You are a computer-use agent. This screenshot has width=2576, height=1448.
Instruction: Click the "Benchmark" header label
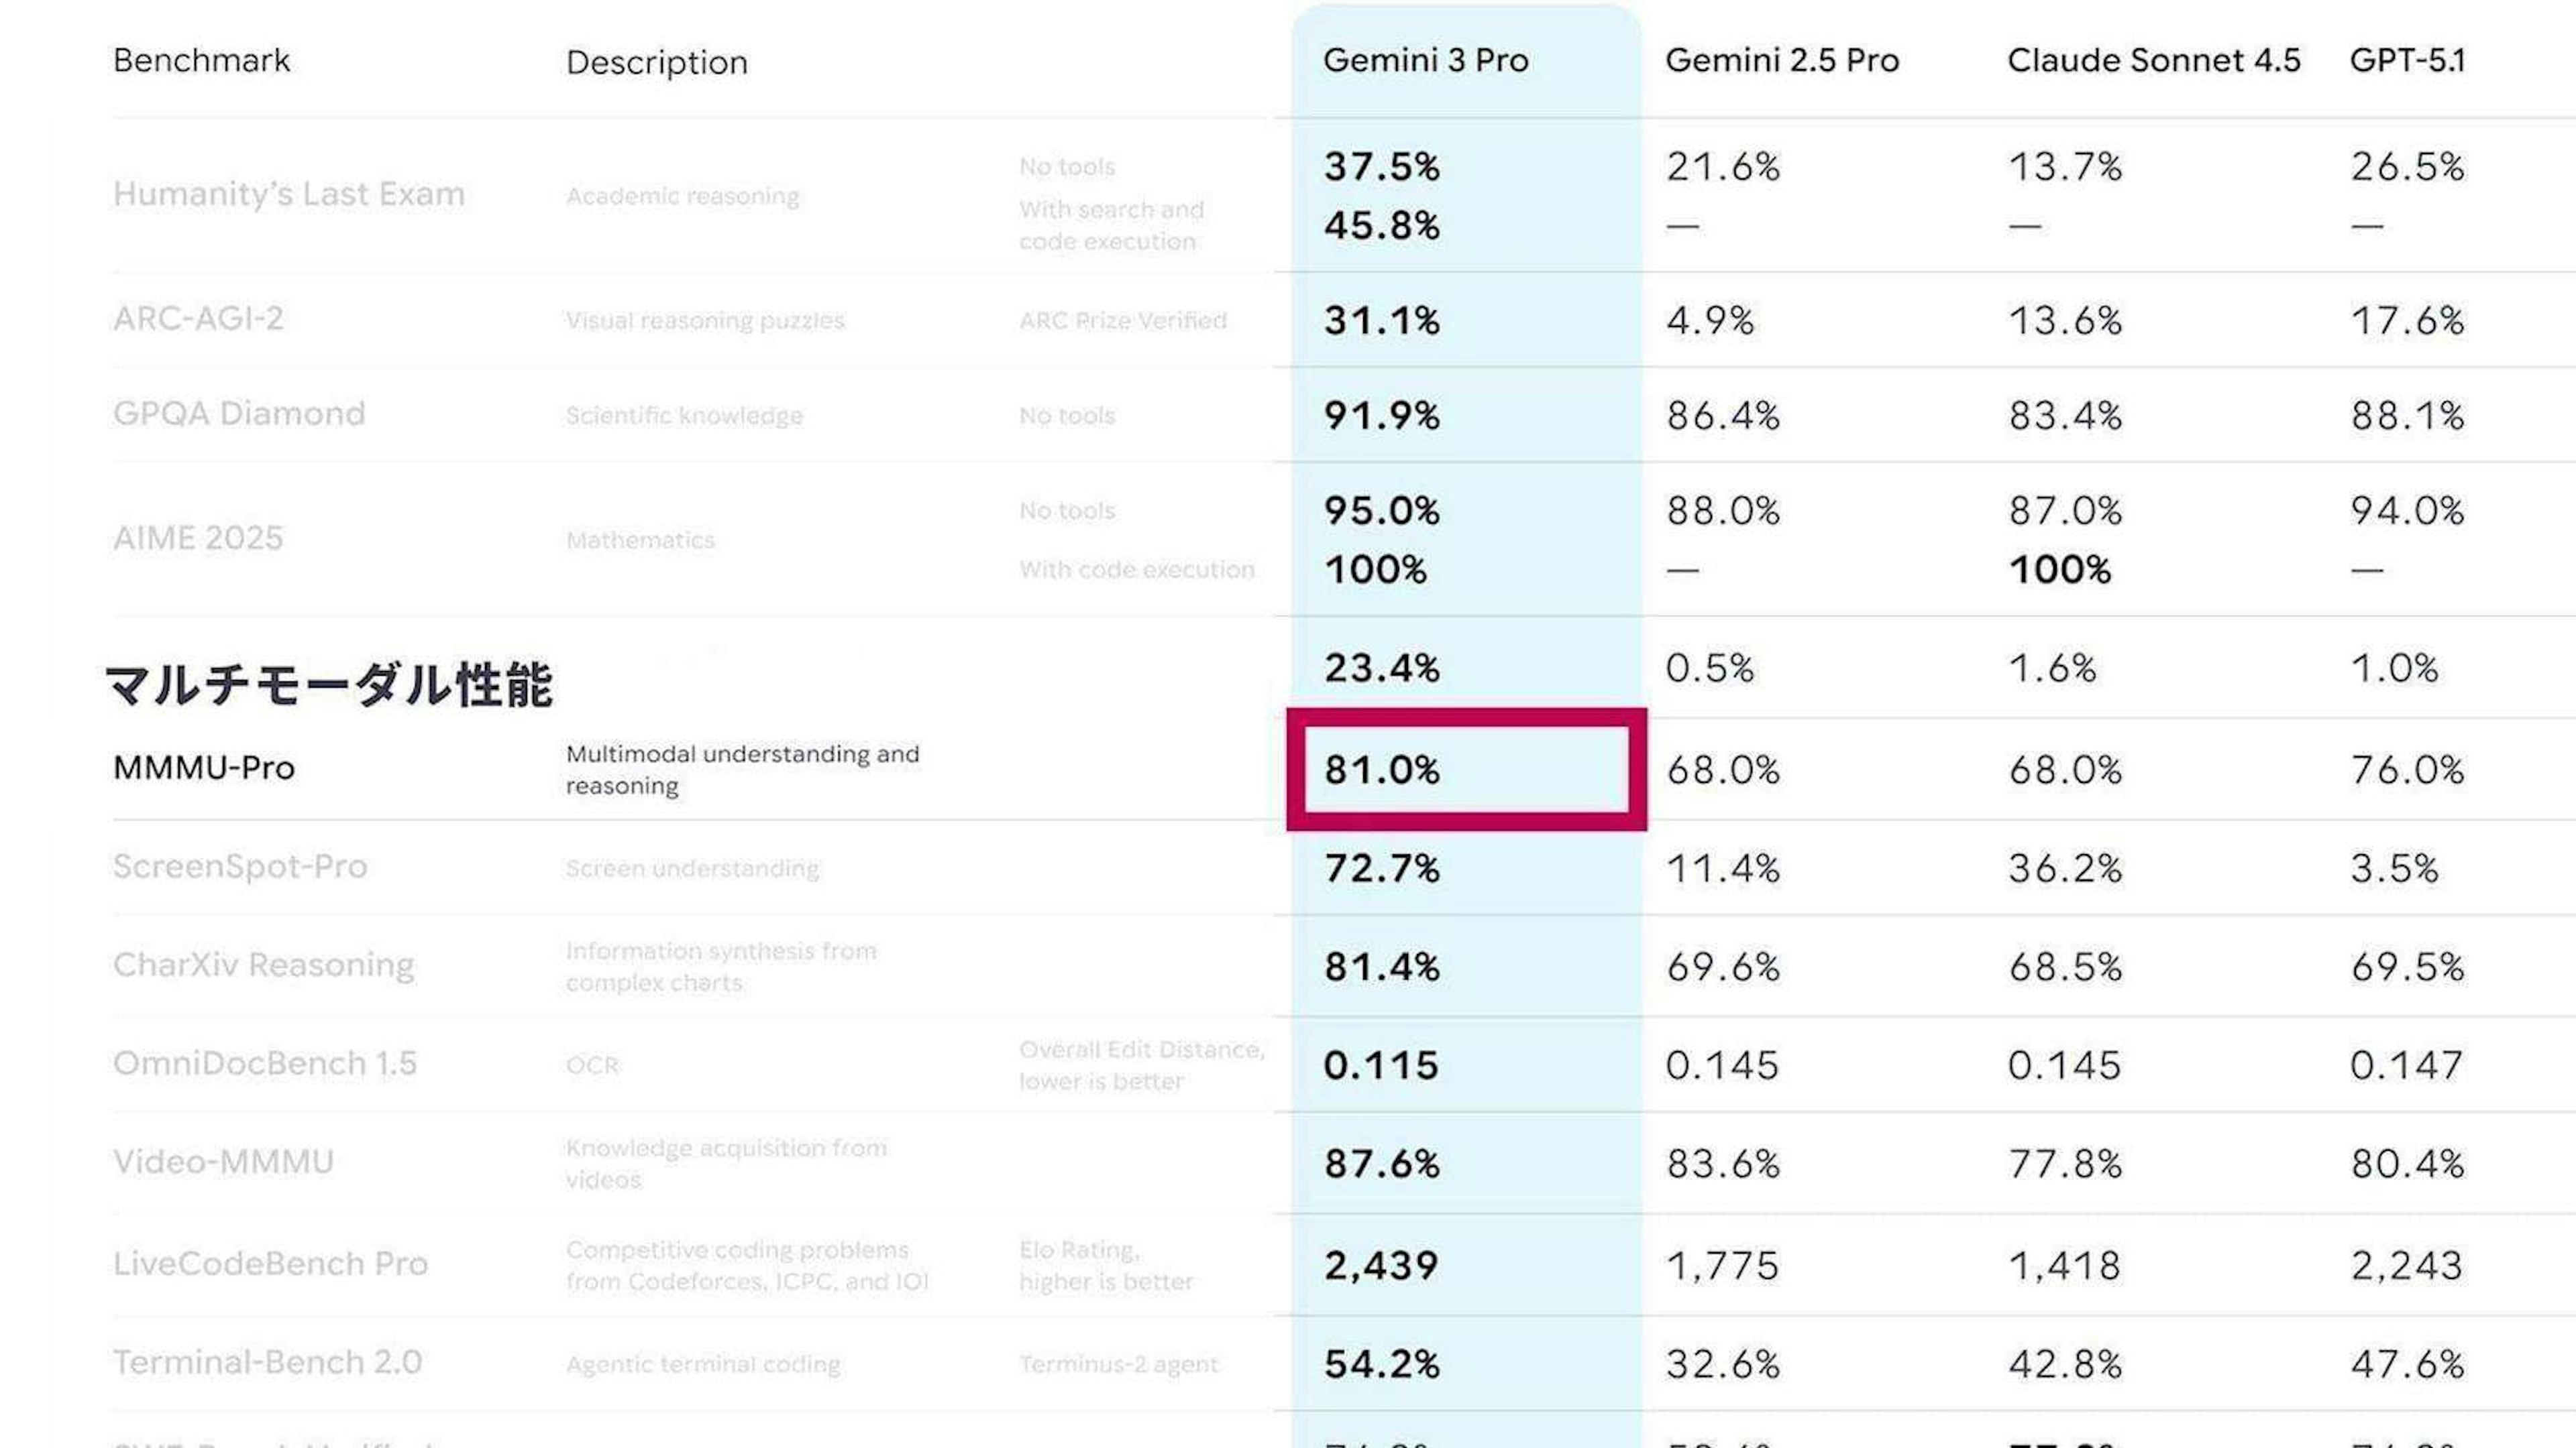[x=201, y=60]
